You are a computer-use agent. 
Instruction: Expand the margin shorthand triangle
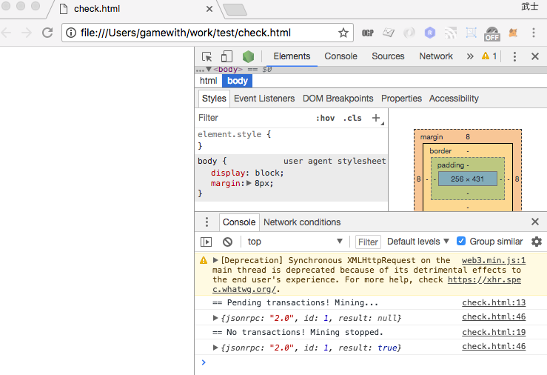[x=249, y=183]
